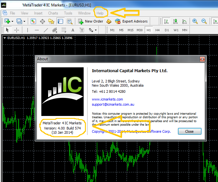Open the Insert menu
The width and height of the screenshot is (218, 182).
tap(38, 13)
